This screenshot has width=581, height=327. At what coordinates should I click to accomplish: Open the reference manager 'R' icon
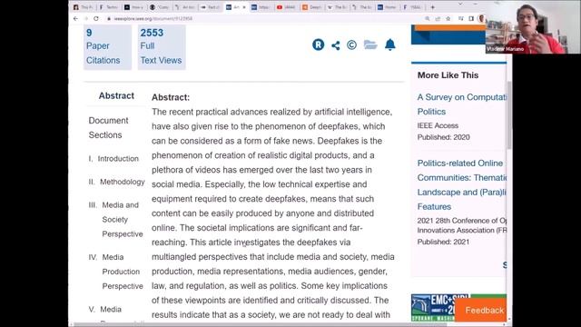click(x=318, y=45)
